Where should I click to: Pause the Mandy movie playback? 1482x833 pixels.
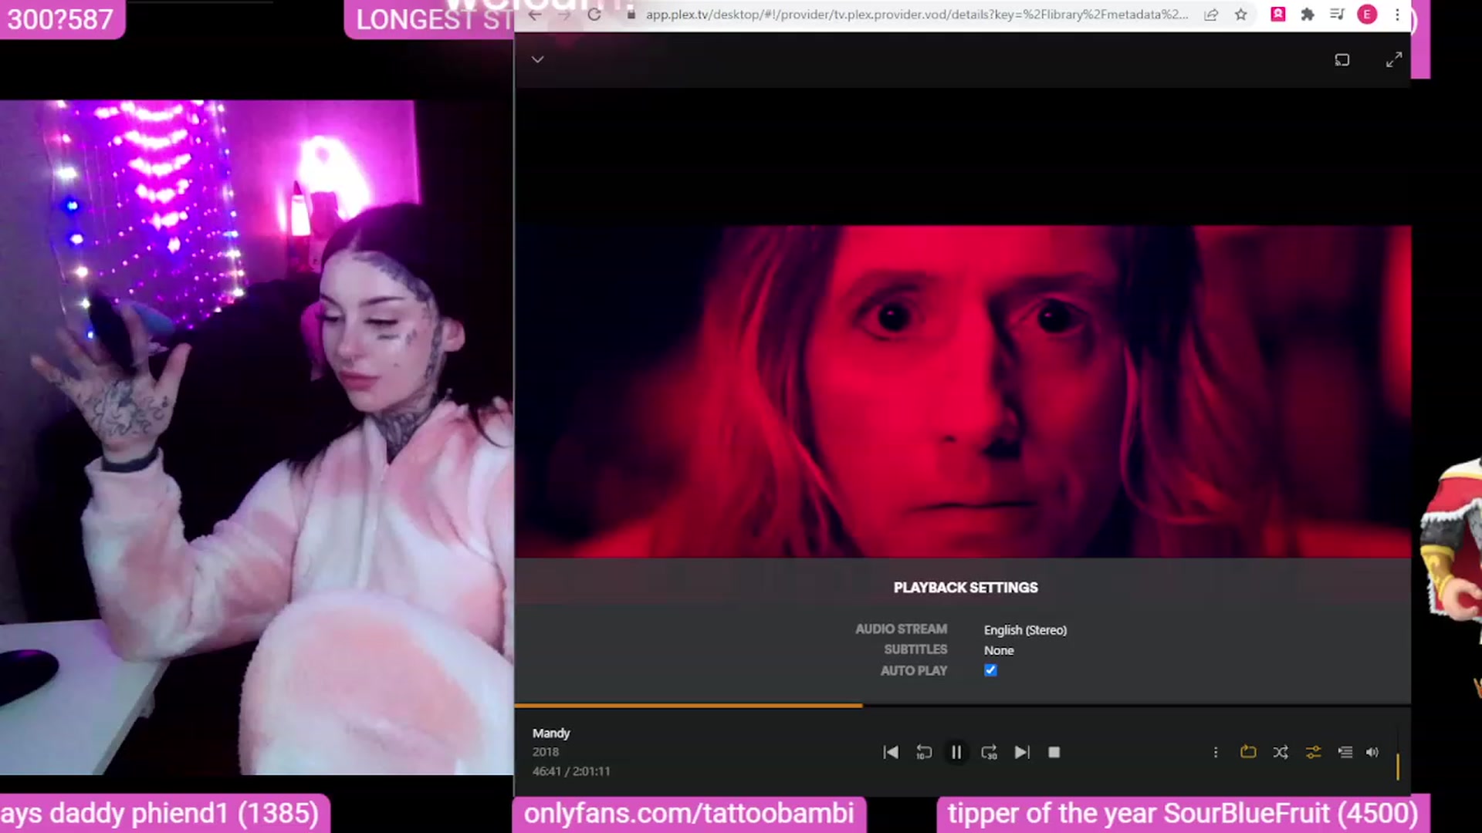(x=956, y=752)
